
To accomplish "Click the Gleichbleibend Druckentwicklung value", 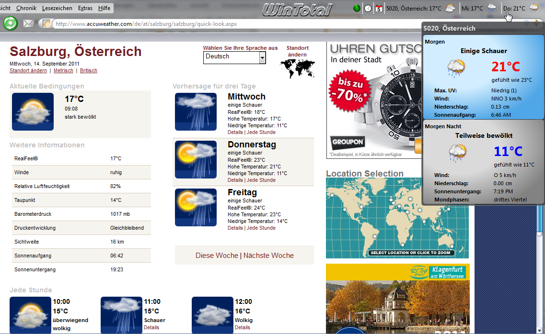I will [x=127, y=228].
